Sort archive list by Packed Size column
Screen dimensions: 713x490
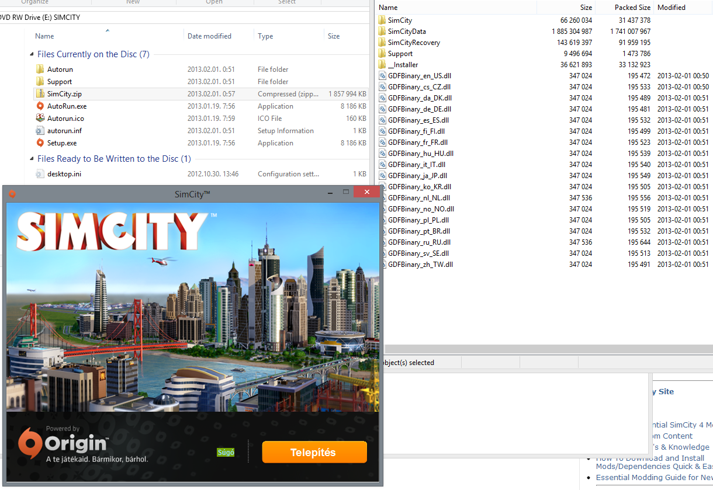point(632,8)
